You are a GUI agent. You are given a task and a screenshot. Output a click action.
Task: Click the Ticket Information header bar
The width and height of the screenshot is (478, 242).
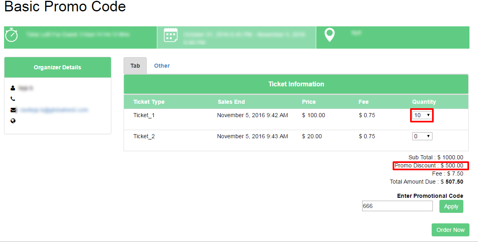296,84
